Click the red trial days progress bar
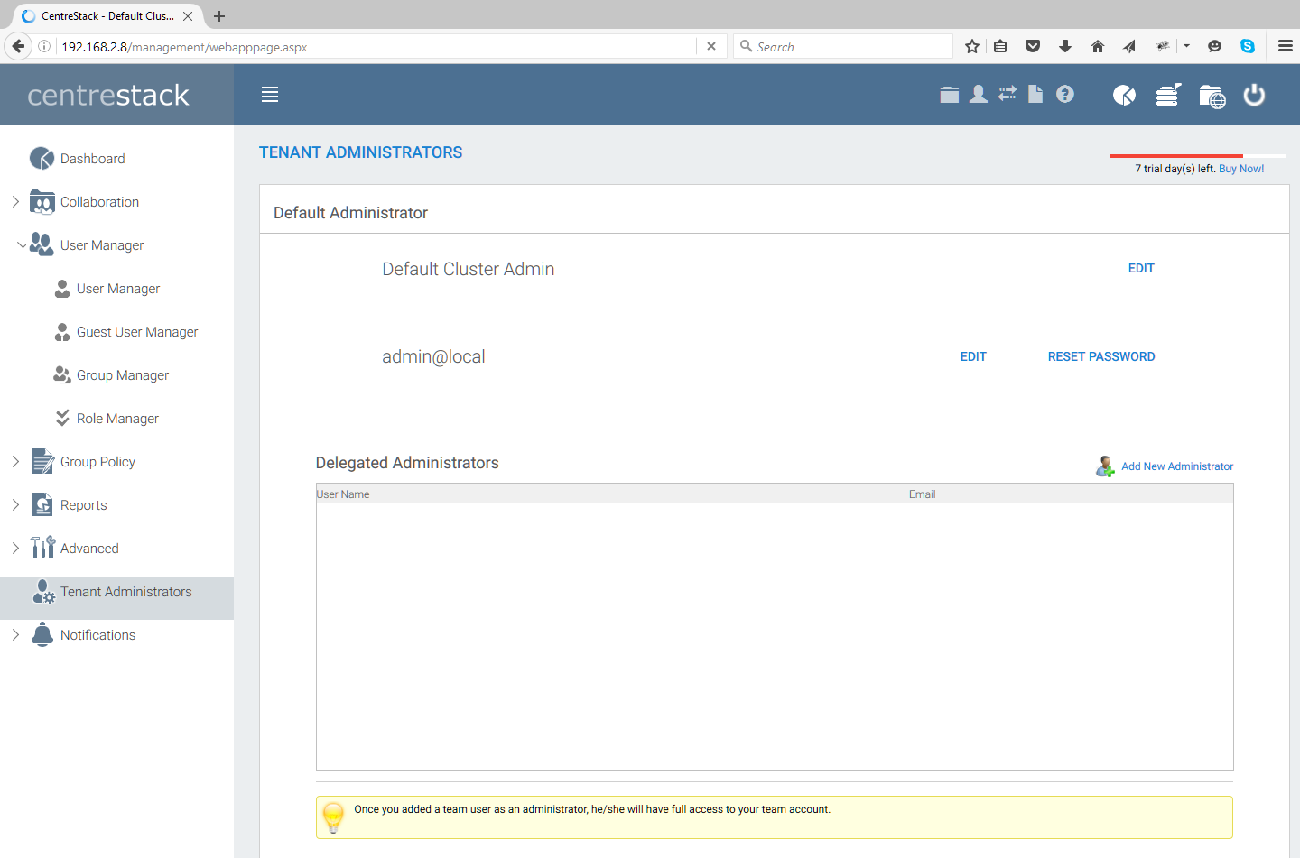The height and width of the screenshot is (858, 1300). (x=1175, y=154)
